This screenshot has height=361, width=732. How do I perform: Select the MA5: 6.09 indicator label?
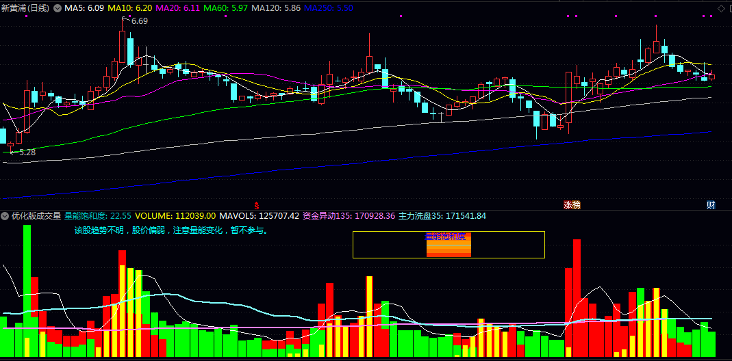coord(84,8)
